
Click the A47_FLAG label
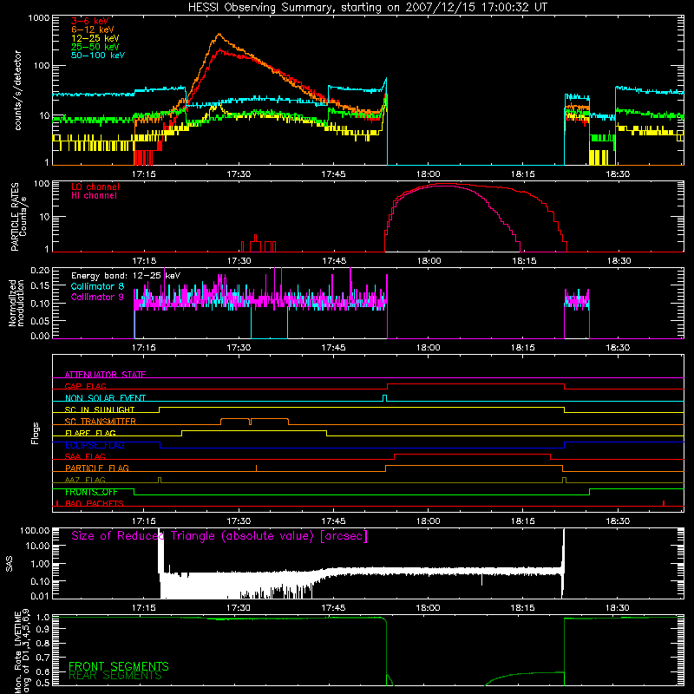point(85,480)
